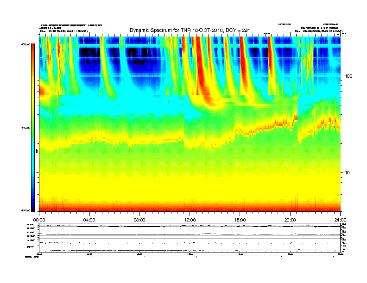The width and height of the screenshot is (367, 283).
Task: Click the '12:00' time axis label
Action: [190, 220]
